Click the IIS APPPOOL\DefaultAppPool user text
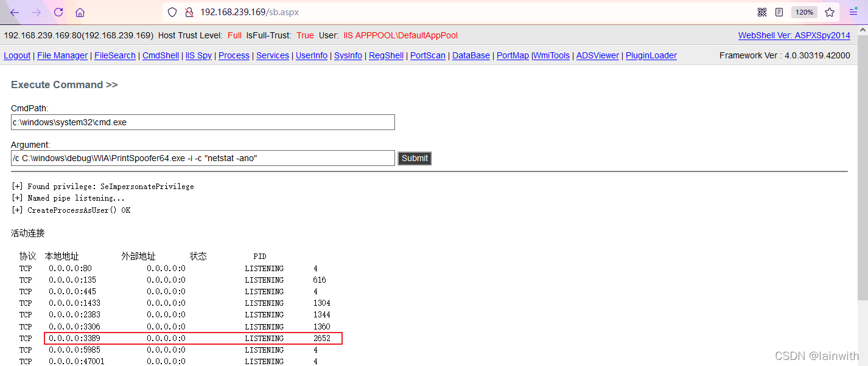868x366 pixels. (x=401, y=36)
